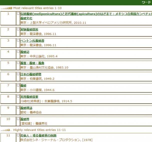Click the text 東京 : 小川書房, 1944.6
Image resolution: width=152 pixels, height=142 pixels.
37,90
